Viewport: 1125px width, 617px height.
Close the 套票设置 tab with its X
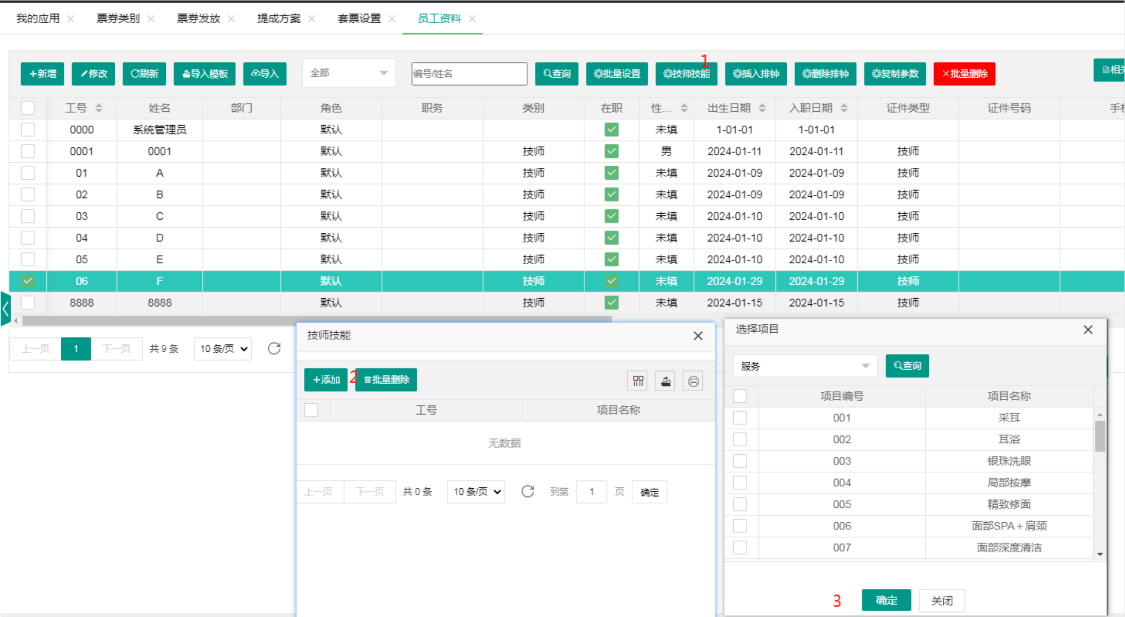(392, 19)
